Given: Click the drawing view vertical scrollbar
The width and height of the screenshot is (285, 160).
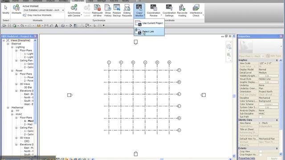Looking at the screenshot, I should click(234, 96).
